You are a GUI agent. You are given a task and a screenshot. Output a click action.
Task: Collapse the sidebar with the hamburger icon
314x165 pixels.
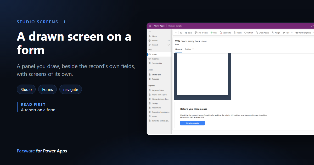click(x=150, y=31)
